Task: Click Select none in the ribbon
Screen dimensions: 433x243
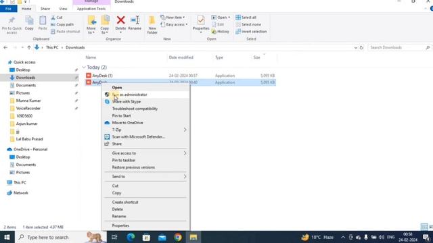Action: 248,24
